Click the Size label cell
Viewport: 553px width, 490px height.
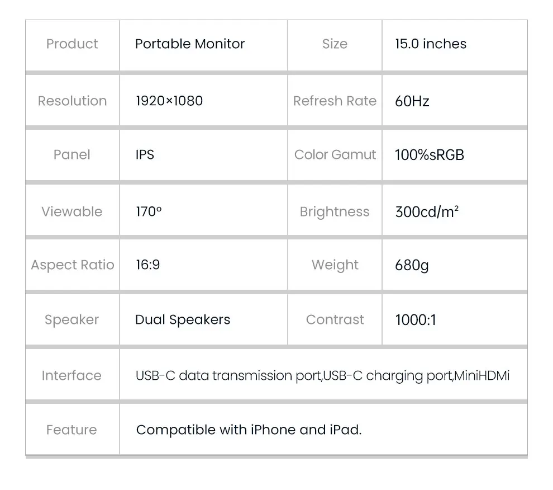coord(335,44)
